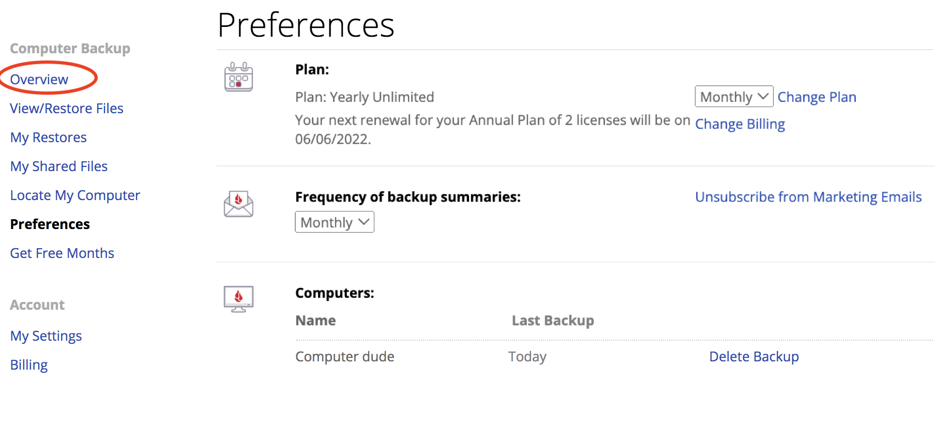Open the Monthly plan dropdown
The width and height of the screenshot is (935, 441).
[734, 97]
